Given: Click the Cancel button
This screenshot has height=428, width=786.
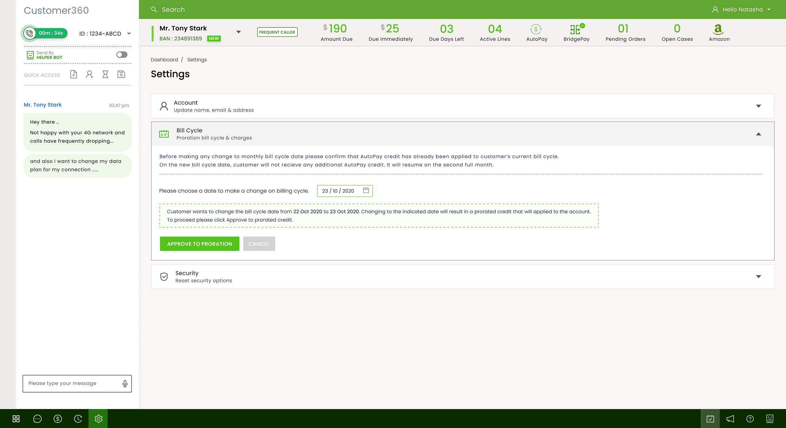Looking at the screenshot, I should point(259,244).
